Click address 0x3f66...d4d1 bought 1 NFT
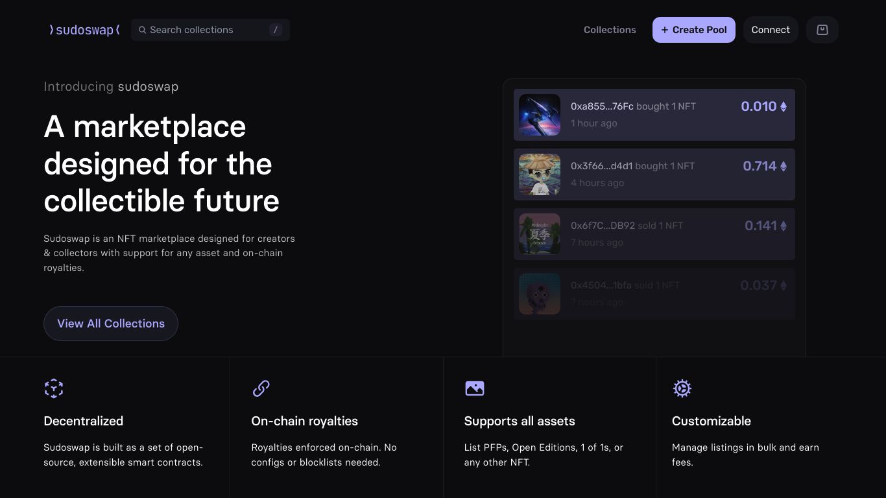Viewport: 886px width, 498px height. tap(632, 166)
